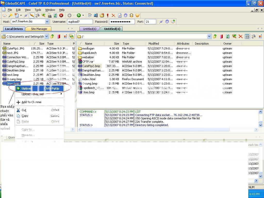The width and height of the screenshot is (264, 198).
Task: Expand the Host address dropdown
Action: 47,22
